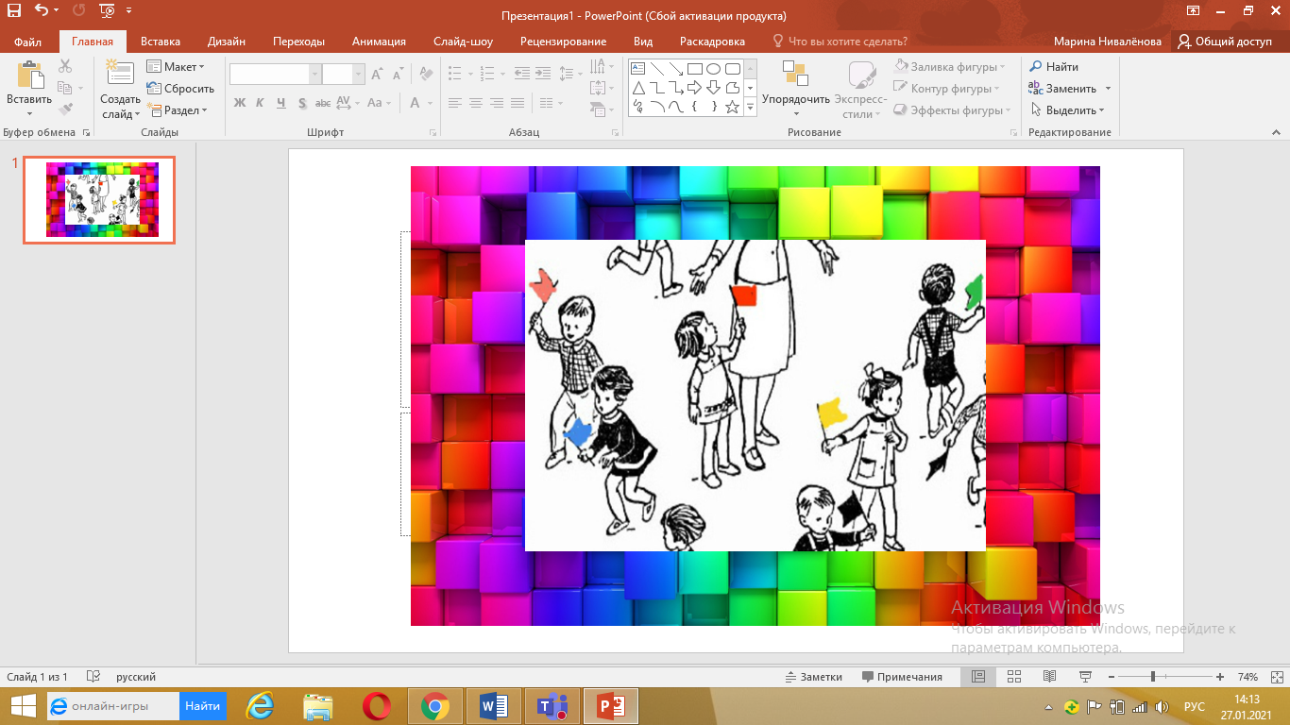Click Марина Нивалёнова account name
This screenshot has height=725, width=1290.
[x=1108, y=42]
